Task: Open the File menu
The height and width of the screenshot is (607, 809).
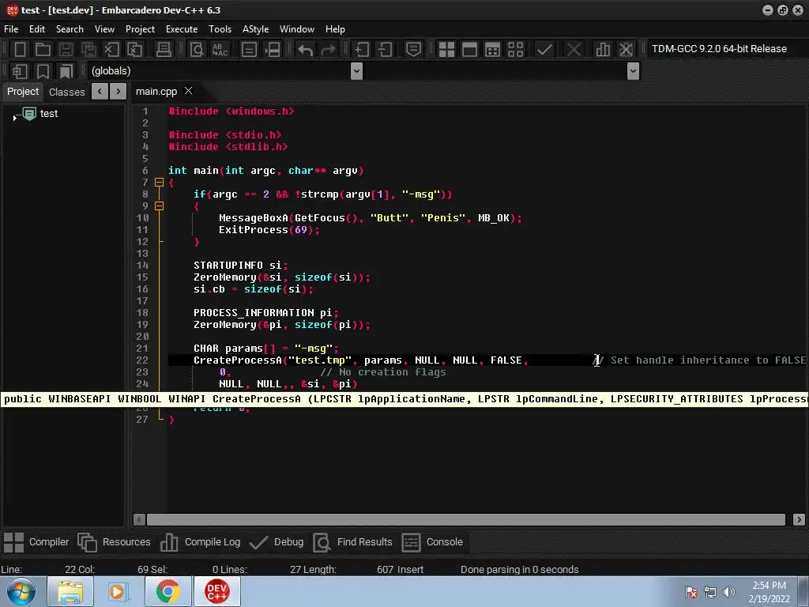Action: pos(11,29)
